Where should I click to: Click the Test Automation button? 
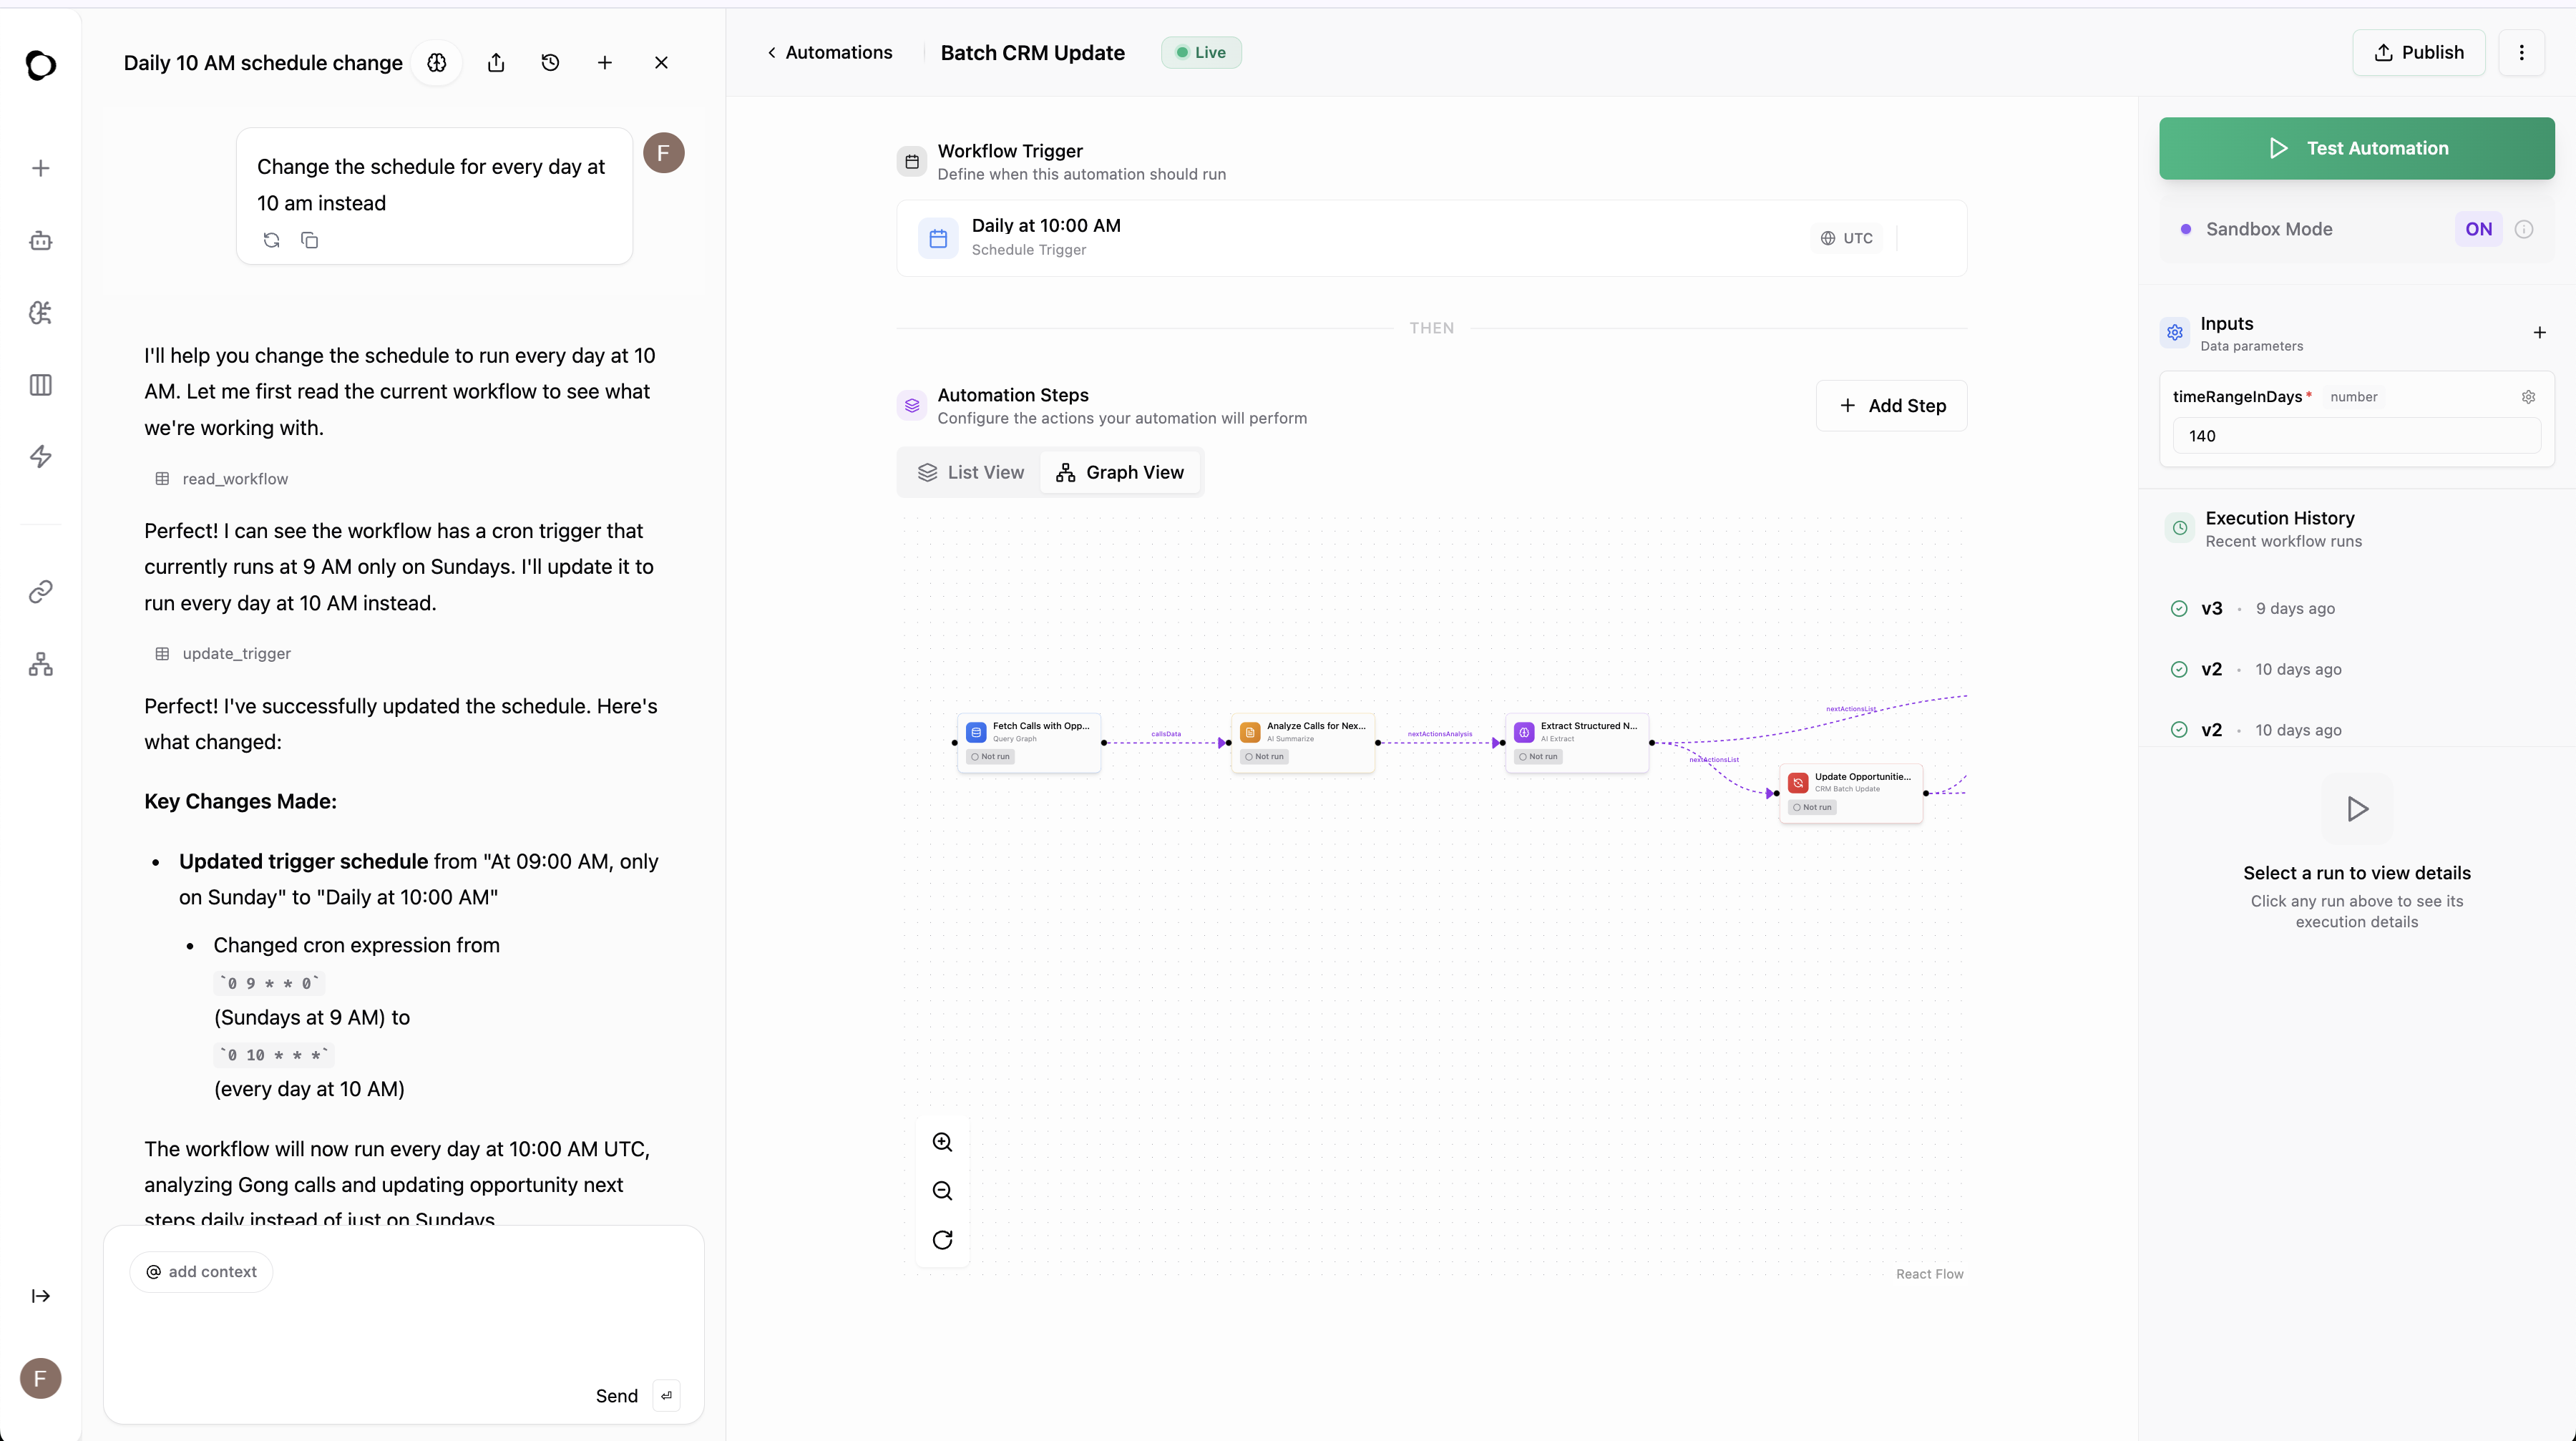coord(2356,148)
